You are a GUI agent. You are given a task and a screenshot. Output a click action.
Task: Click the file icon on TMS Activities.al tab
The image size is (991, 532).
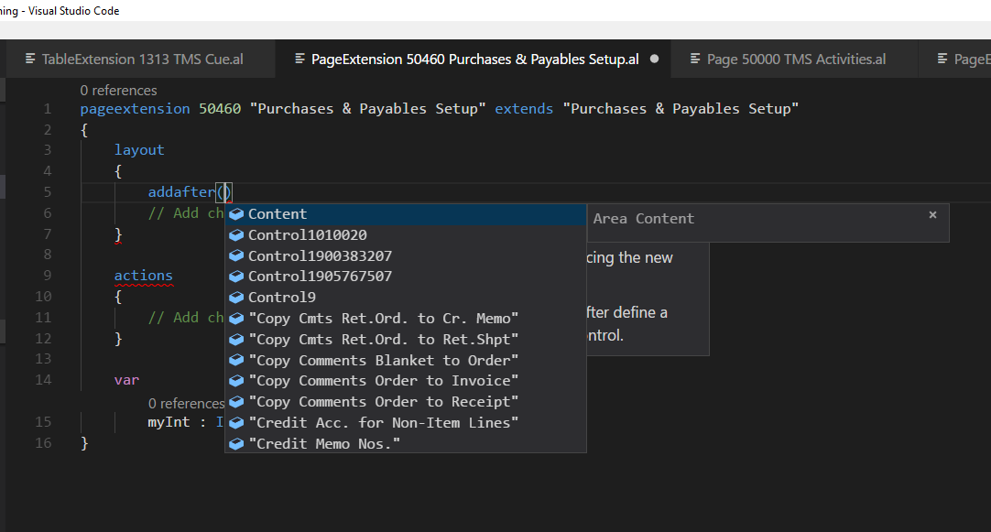tap(695, 60)
